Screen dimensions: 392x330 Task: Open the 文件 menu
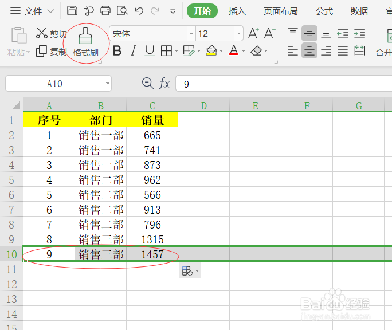32,11
